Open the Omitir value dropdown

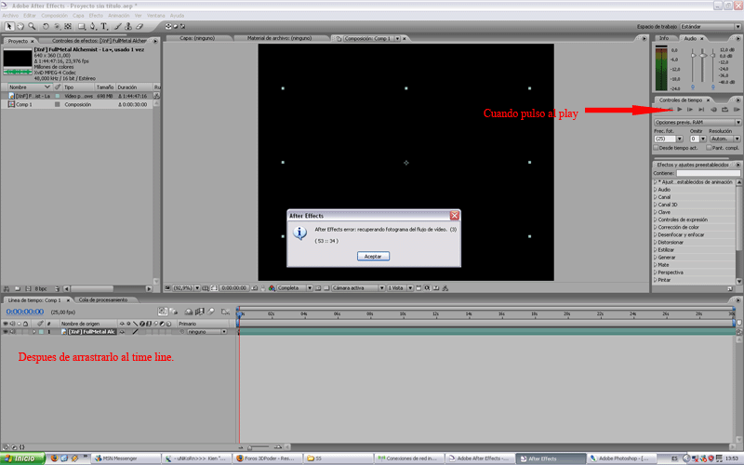coord(697,139)
